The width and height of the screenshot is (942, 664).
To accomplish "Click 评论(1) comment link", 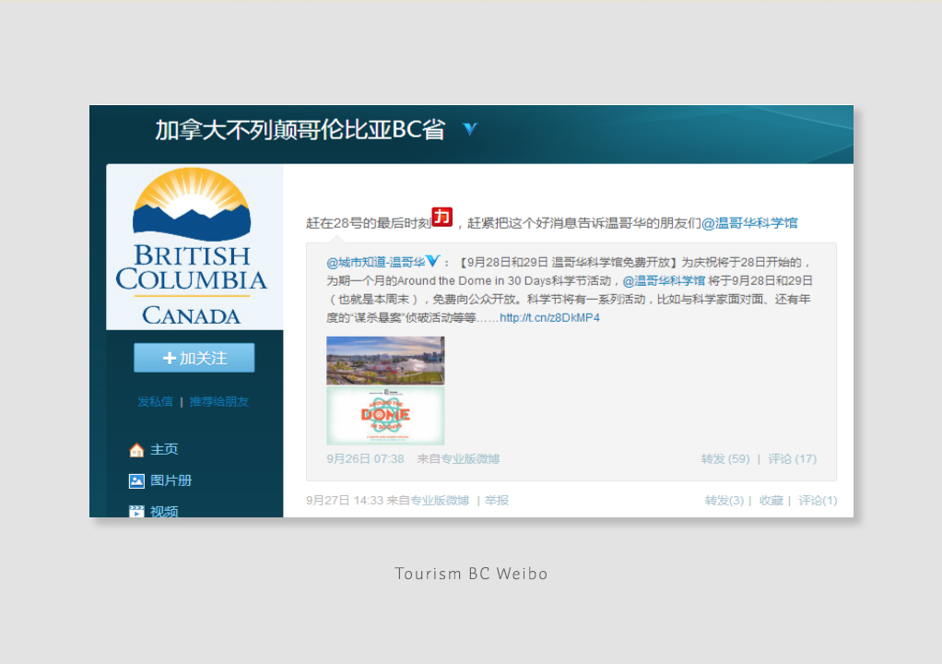I will click(x=818, y=501).
